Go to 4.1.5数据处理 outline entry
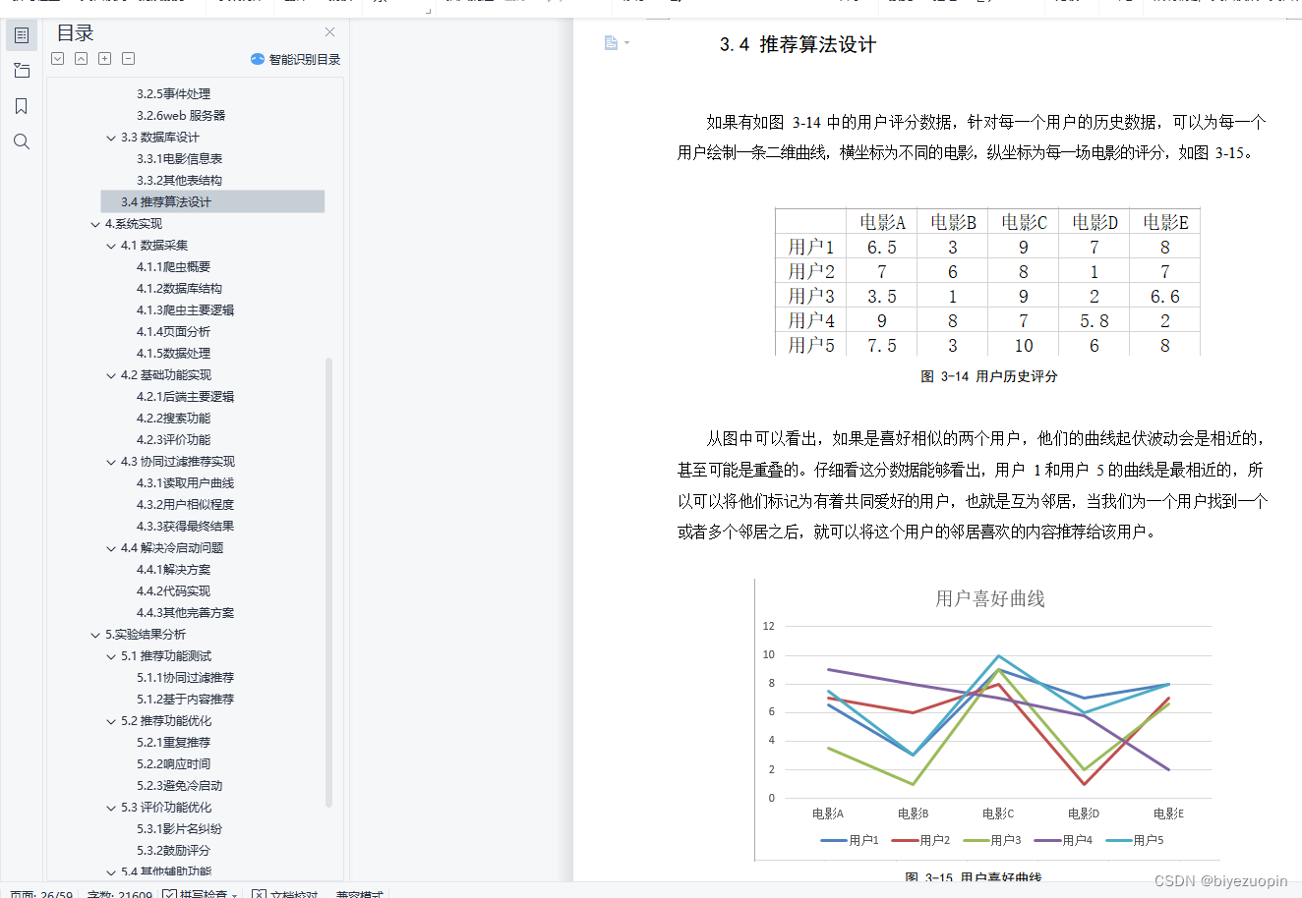 (173, 354)
